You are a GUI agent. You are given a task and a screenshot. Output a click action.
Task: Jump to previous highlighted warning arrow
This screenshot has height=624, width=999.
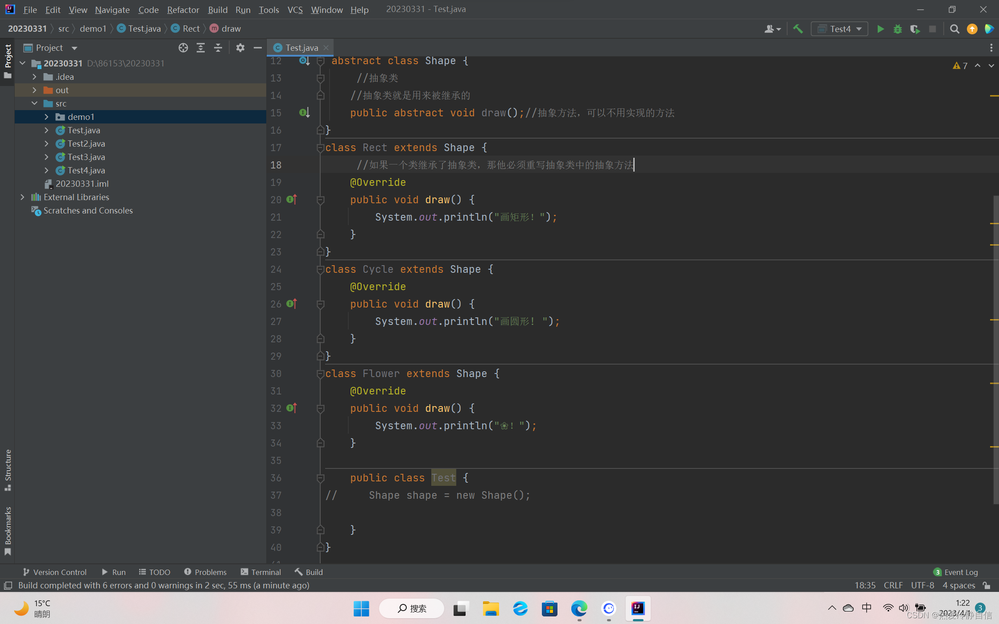point(978,66)
